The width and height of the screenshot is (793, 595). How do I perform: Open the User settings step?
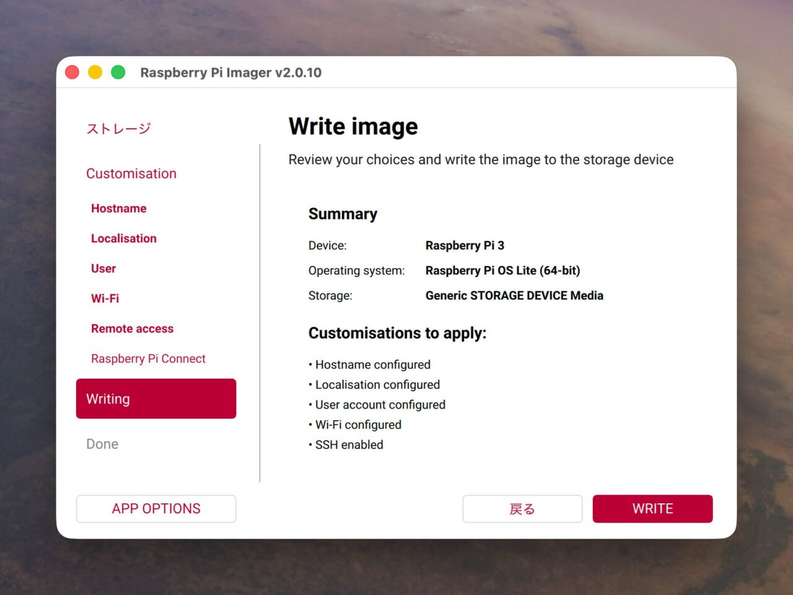pyautogui.click(x=103, y=268)
